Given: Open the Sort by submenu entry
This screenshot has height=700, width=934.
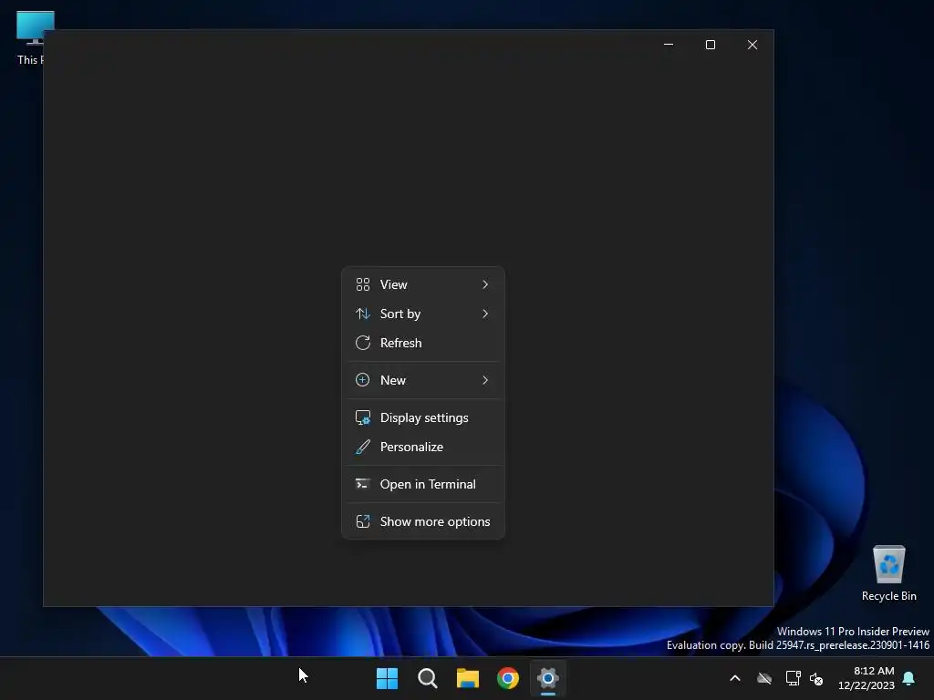Looking at the screenshot, I should click(423, 314).
